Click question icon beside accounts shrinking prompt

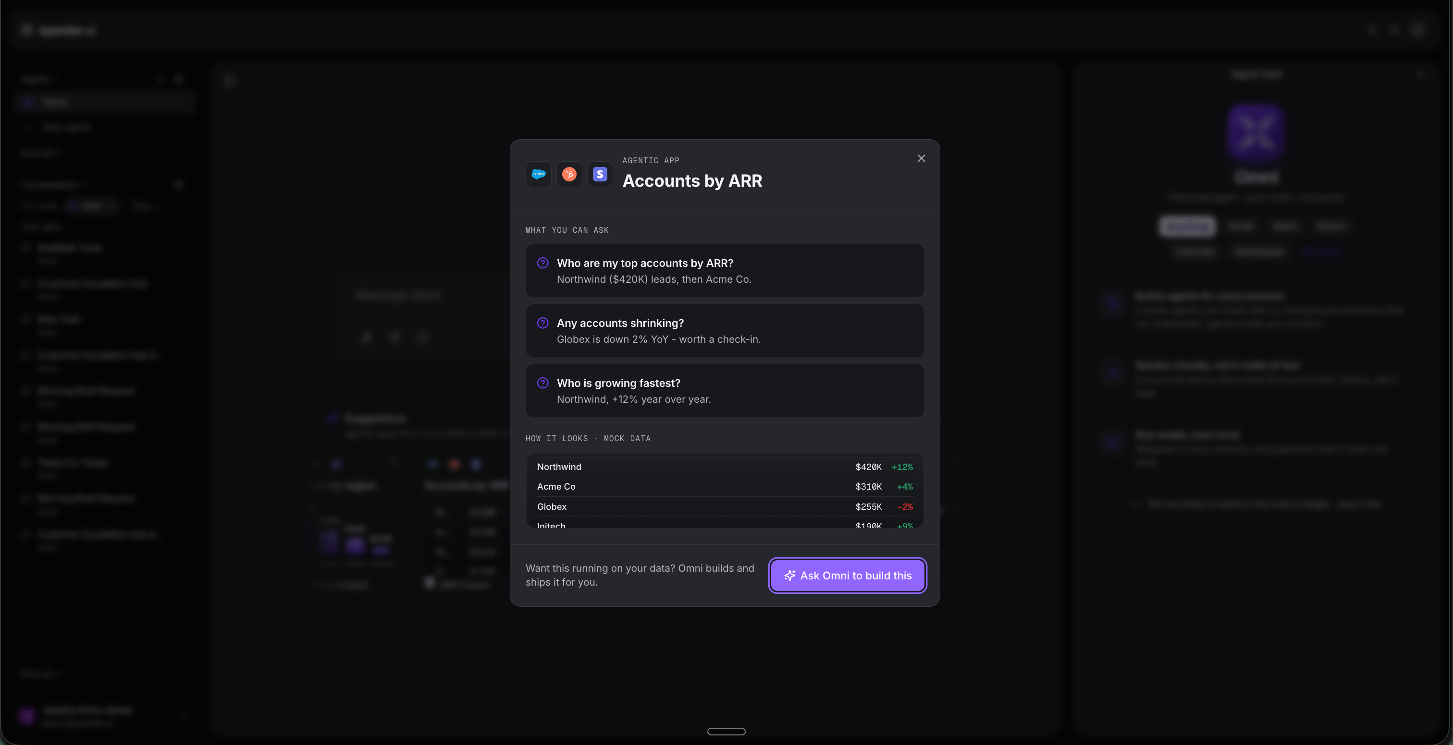[x=542, y=323]
